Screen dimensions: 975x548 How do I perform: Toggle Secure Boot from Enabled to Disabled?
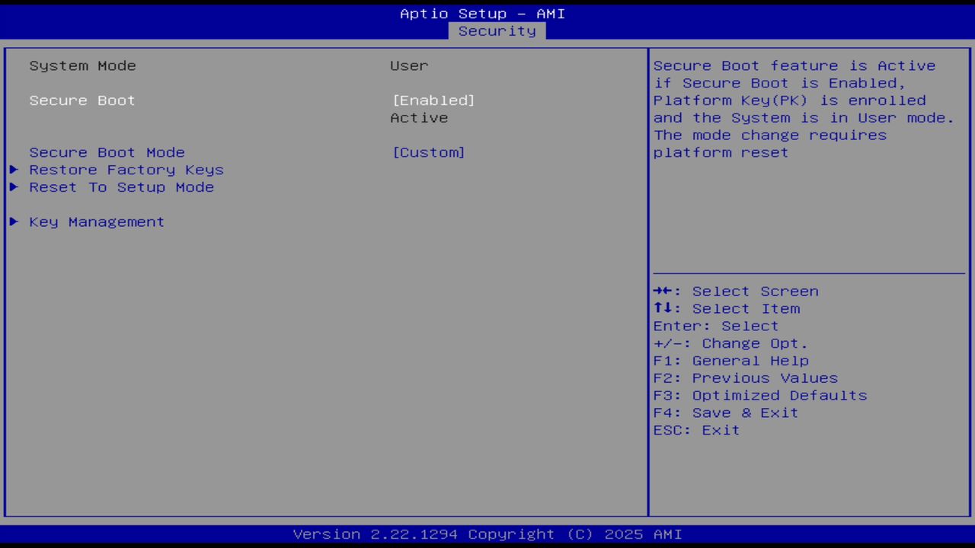click(x=433, y=100)
